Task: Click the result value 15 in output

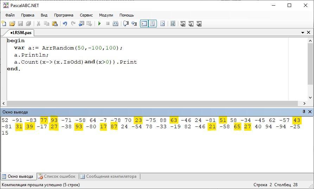Action: [x=5, y=133]
